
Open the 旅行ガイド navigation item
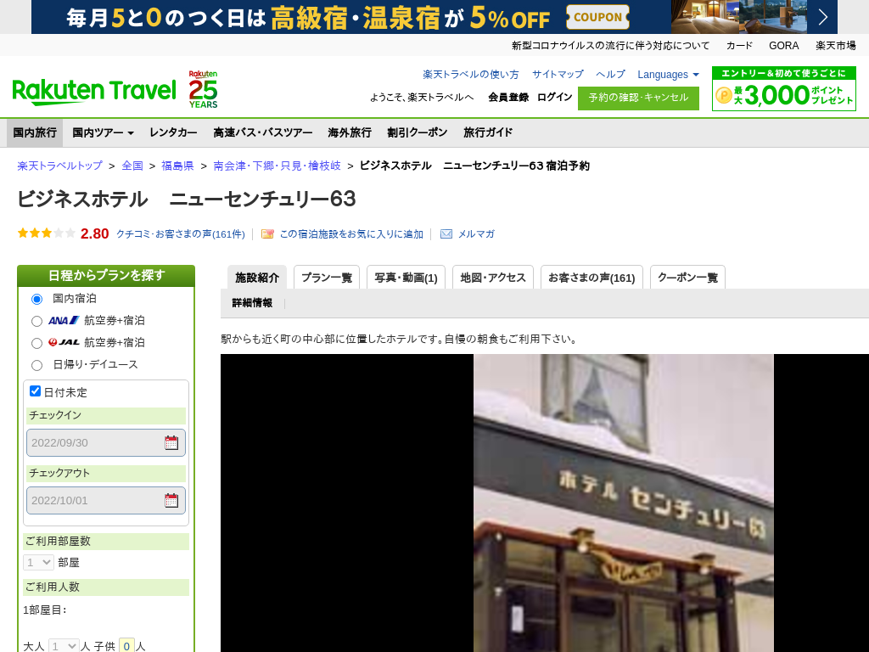tap(488, 132)
